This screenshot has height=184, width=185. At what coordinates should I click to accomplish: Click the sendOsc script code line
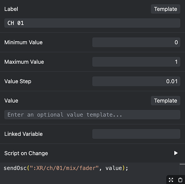66,168
